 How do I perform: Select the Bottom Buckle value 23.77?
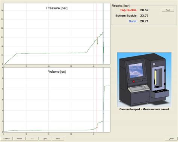[144, 16]
